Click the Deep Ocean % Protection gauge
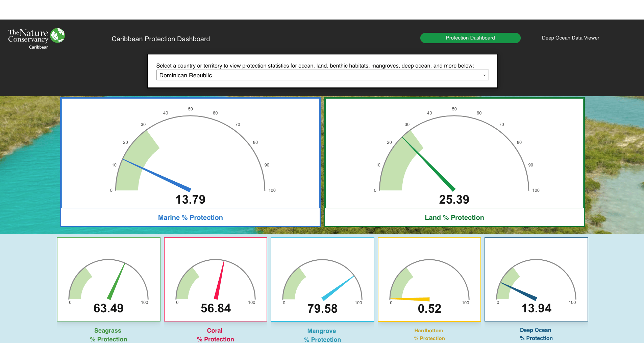644x362 pixels. click(536, 279)
